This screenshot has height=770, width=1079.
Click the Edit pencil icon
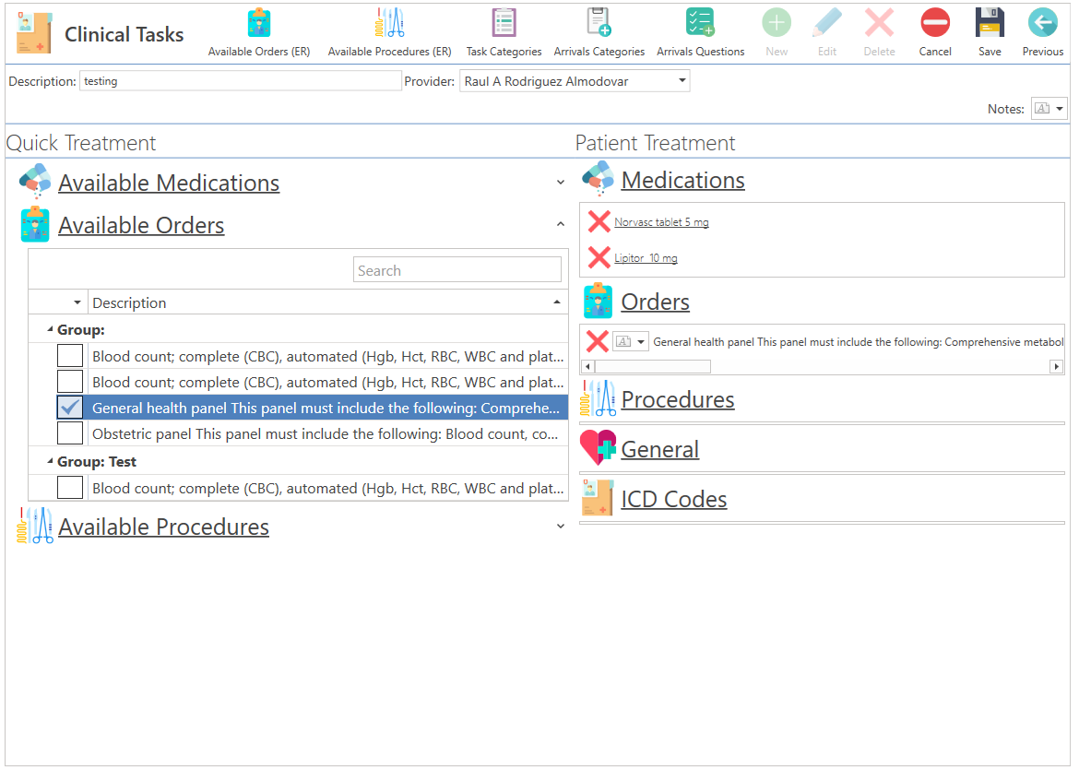[x=827, y=24]
